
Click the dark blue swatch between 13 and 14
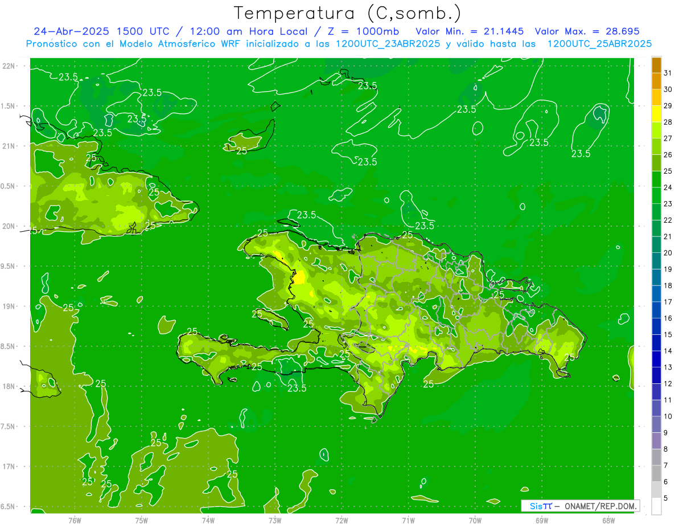(x=656, y=359)
